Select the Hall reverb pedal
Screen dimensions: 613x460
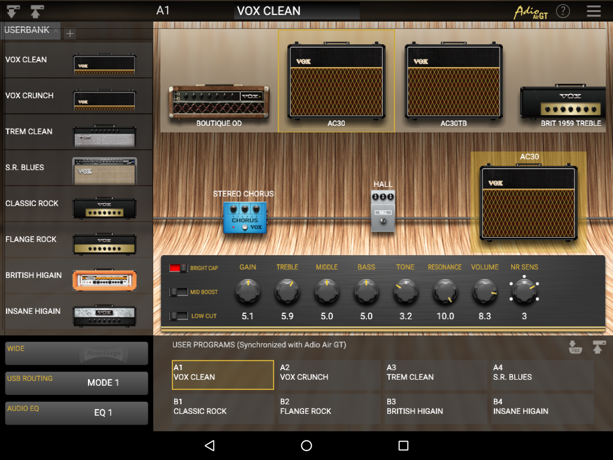[x=383, y=211]
